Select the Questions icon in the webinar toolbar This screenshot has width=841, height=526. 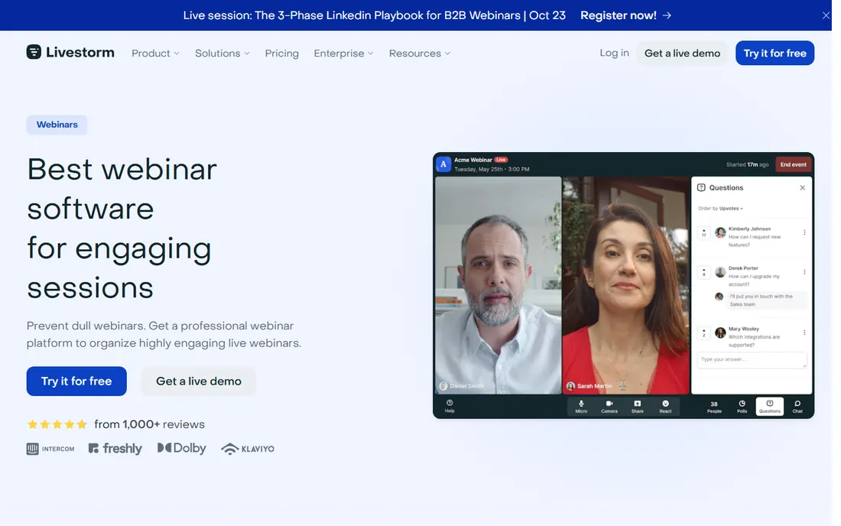(x=770, y=407)
